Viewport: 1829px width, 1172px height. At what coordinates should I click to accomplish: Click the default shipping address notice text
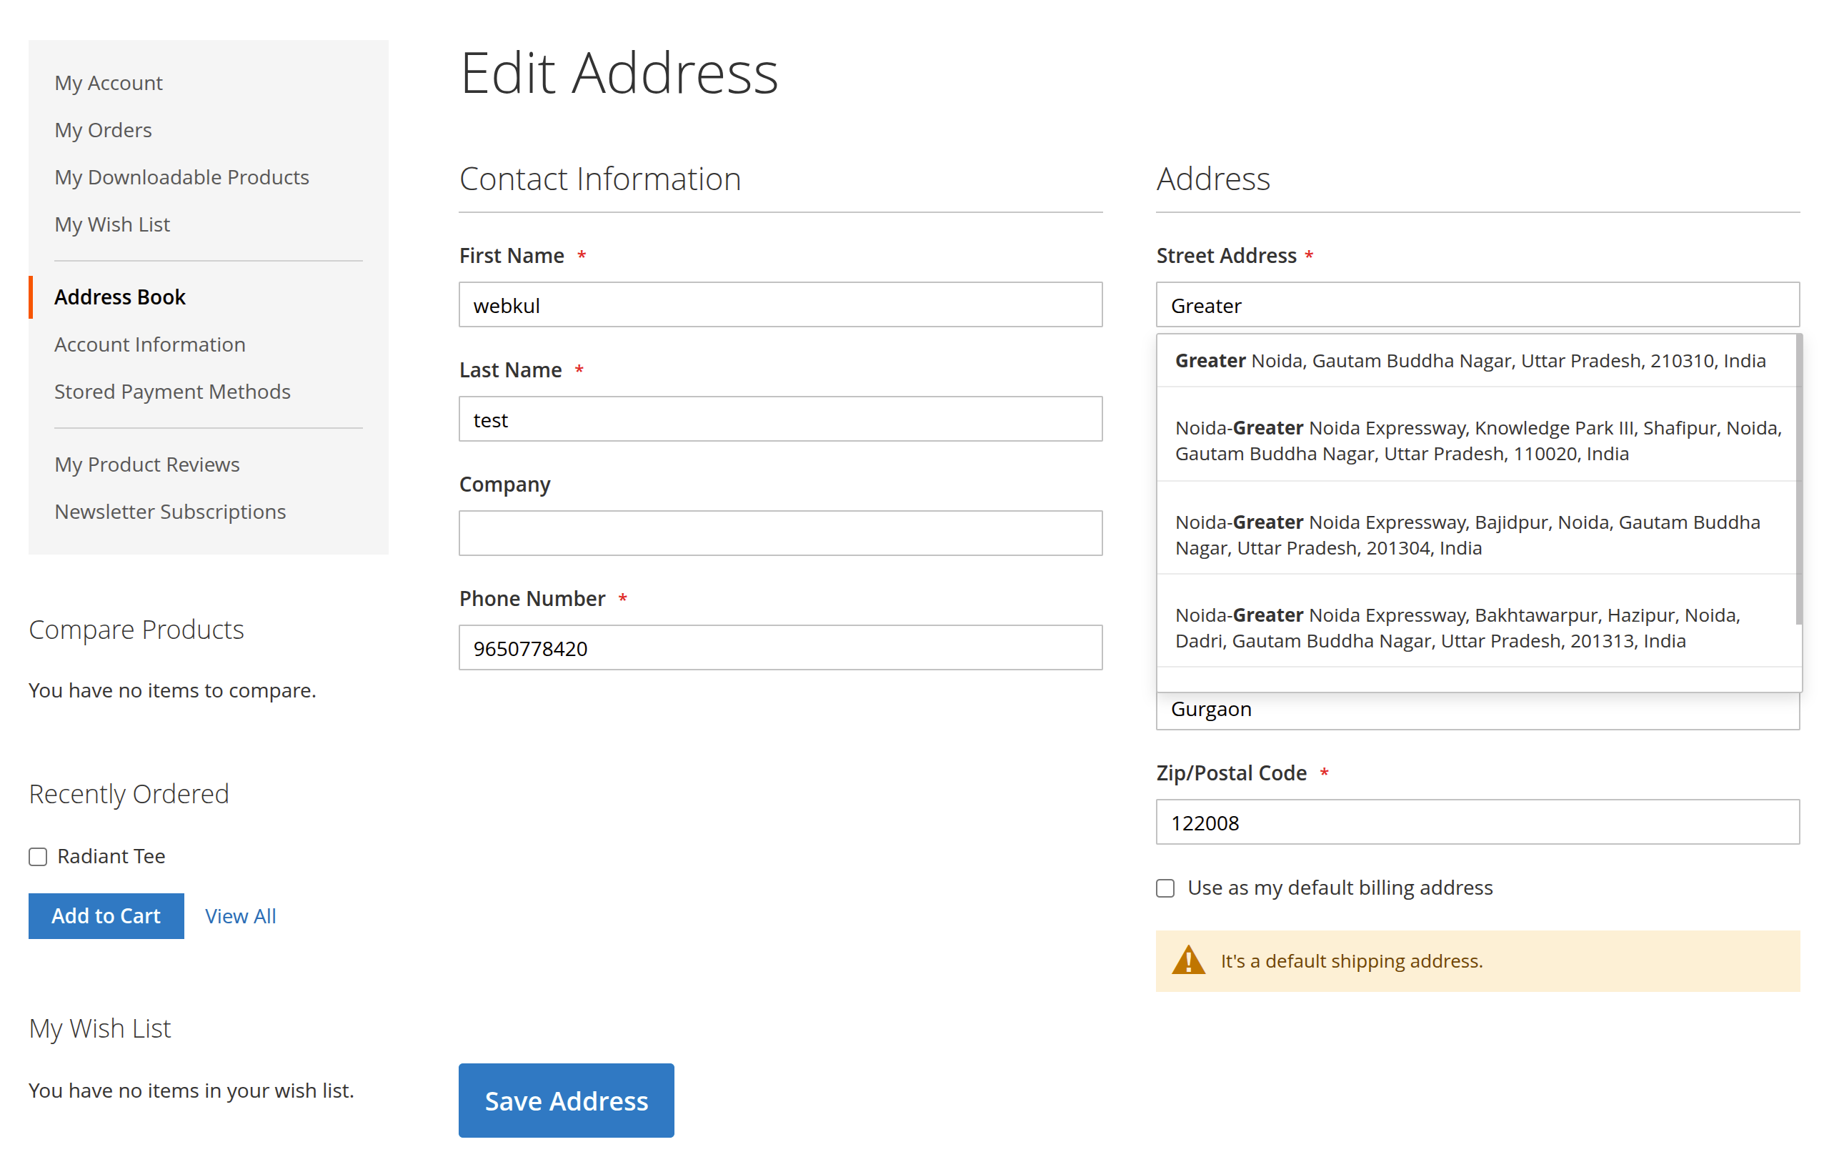coord(1352,960)
